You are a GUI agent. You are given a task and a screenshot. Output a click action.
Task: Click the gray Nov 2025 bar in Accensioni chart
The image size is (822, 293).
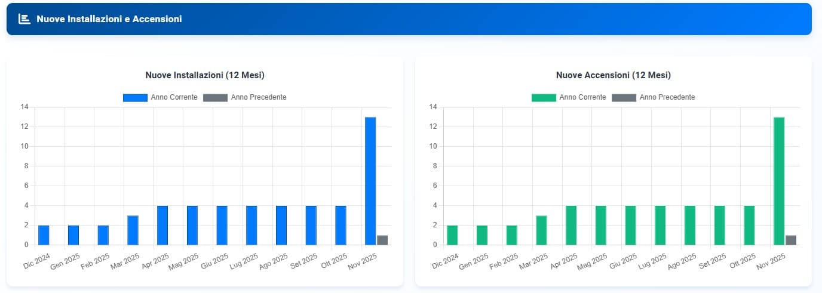pos(791,240)
